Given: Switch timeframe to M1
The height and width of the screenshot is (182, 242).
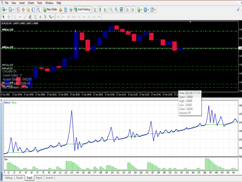Looking at the screenshot, I should pos(59,17).
